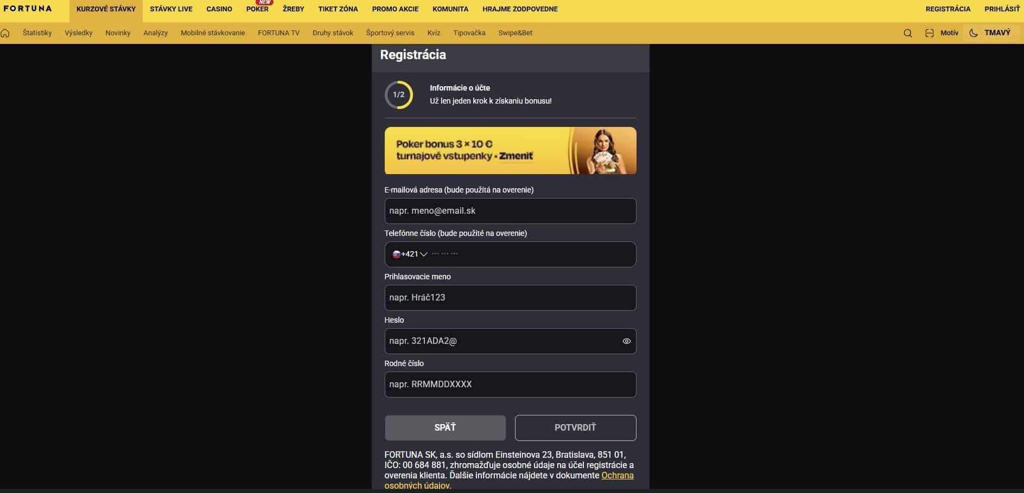The height and width of the screenshot is (493, 1024).
Task: Click the PRIHLÁSIŤ login link
Action: coord(1002,9)
